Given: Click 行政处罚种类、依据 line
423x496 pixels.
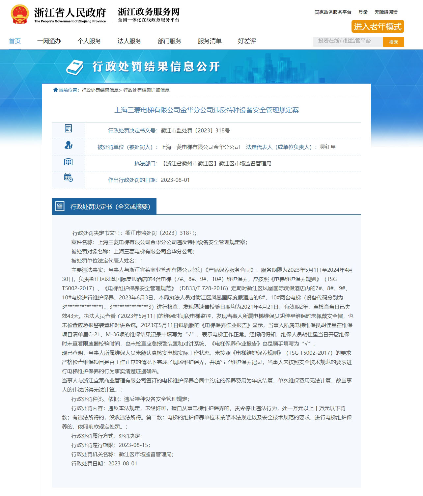Looking at the screenshot, I should click(130, 399).
